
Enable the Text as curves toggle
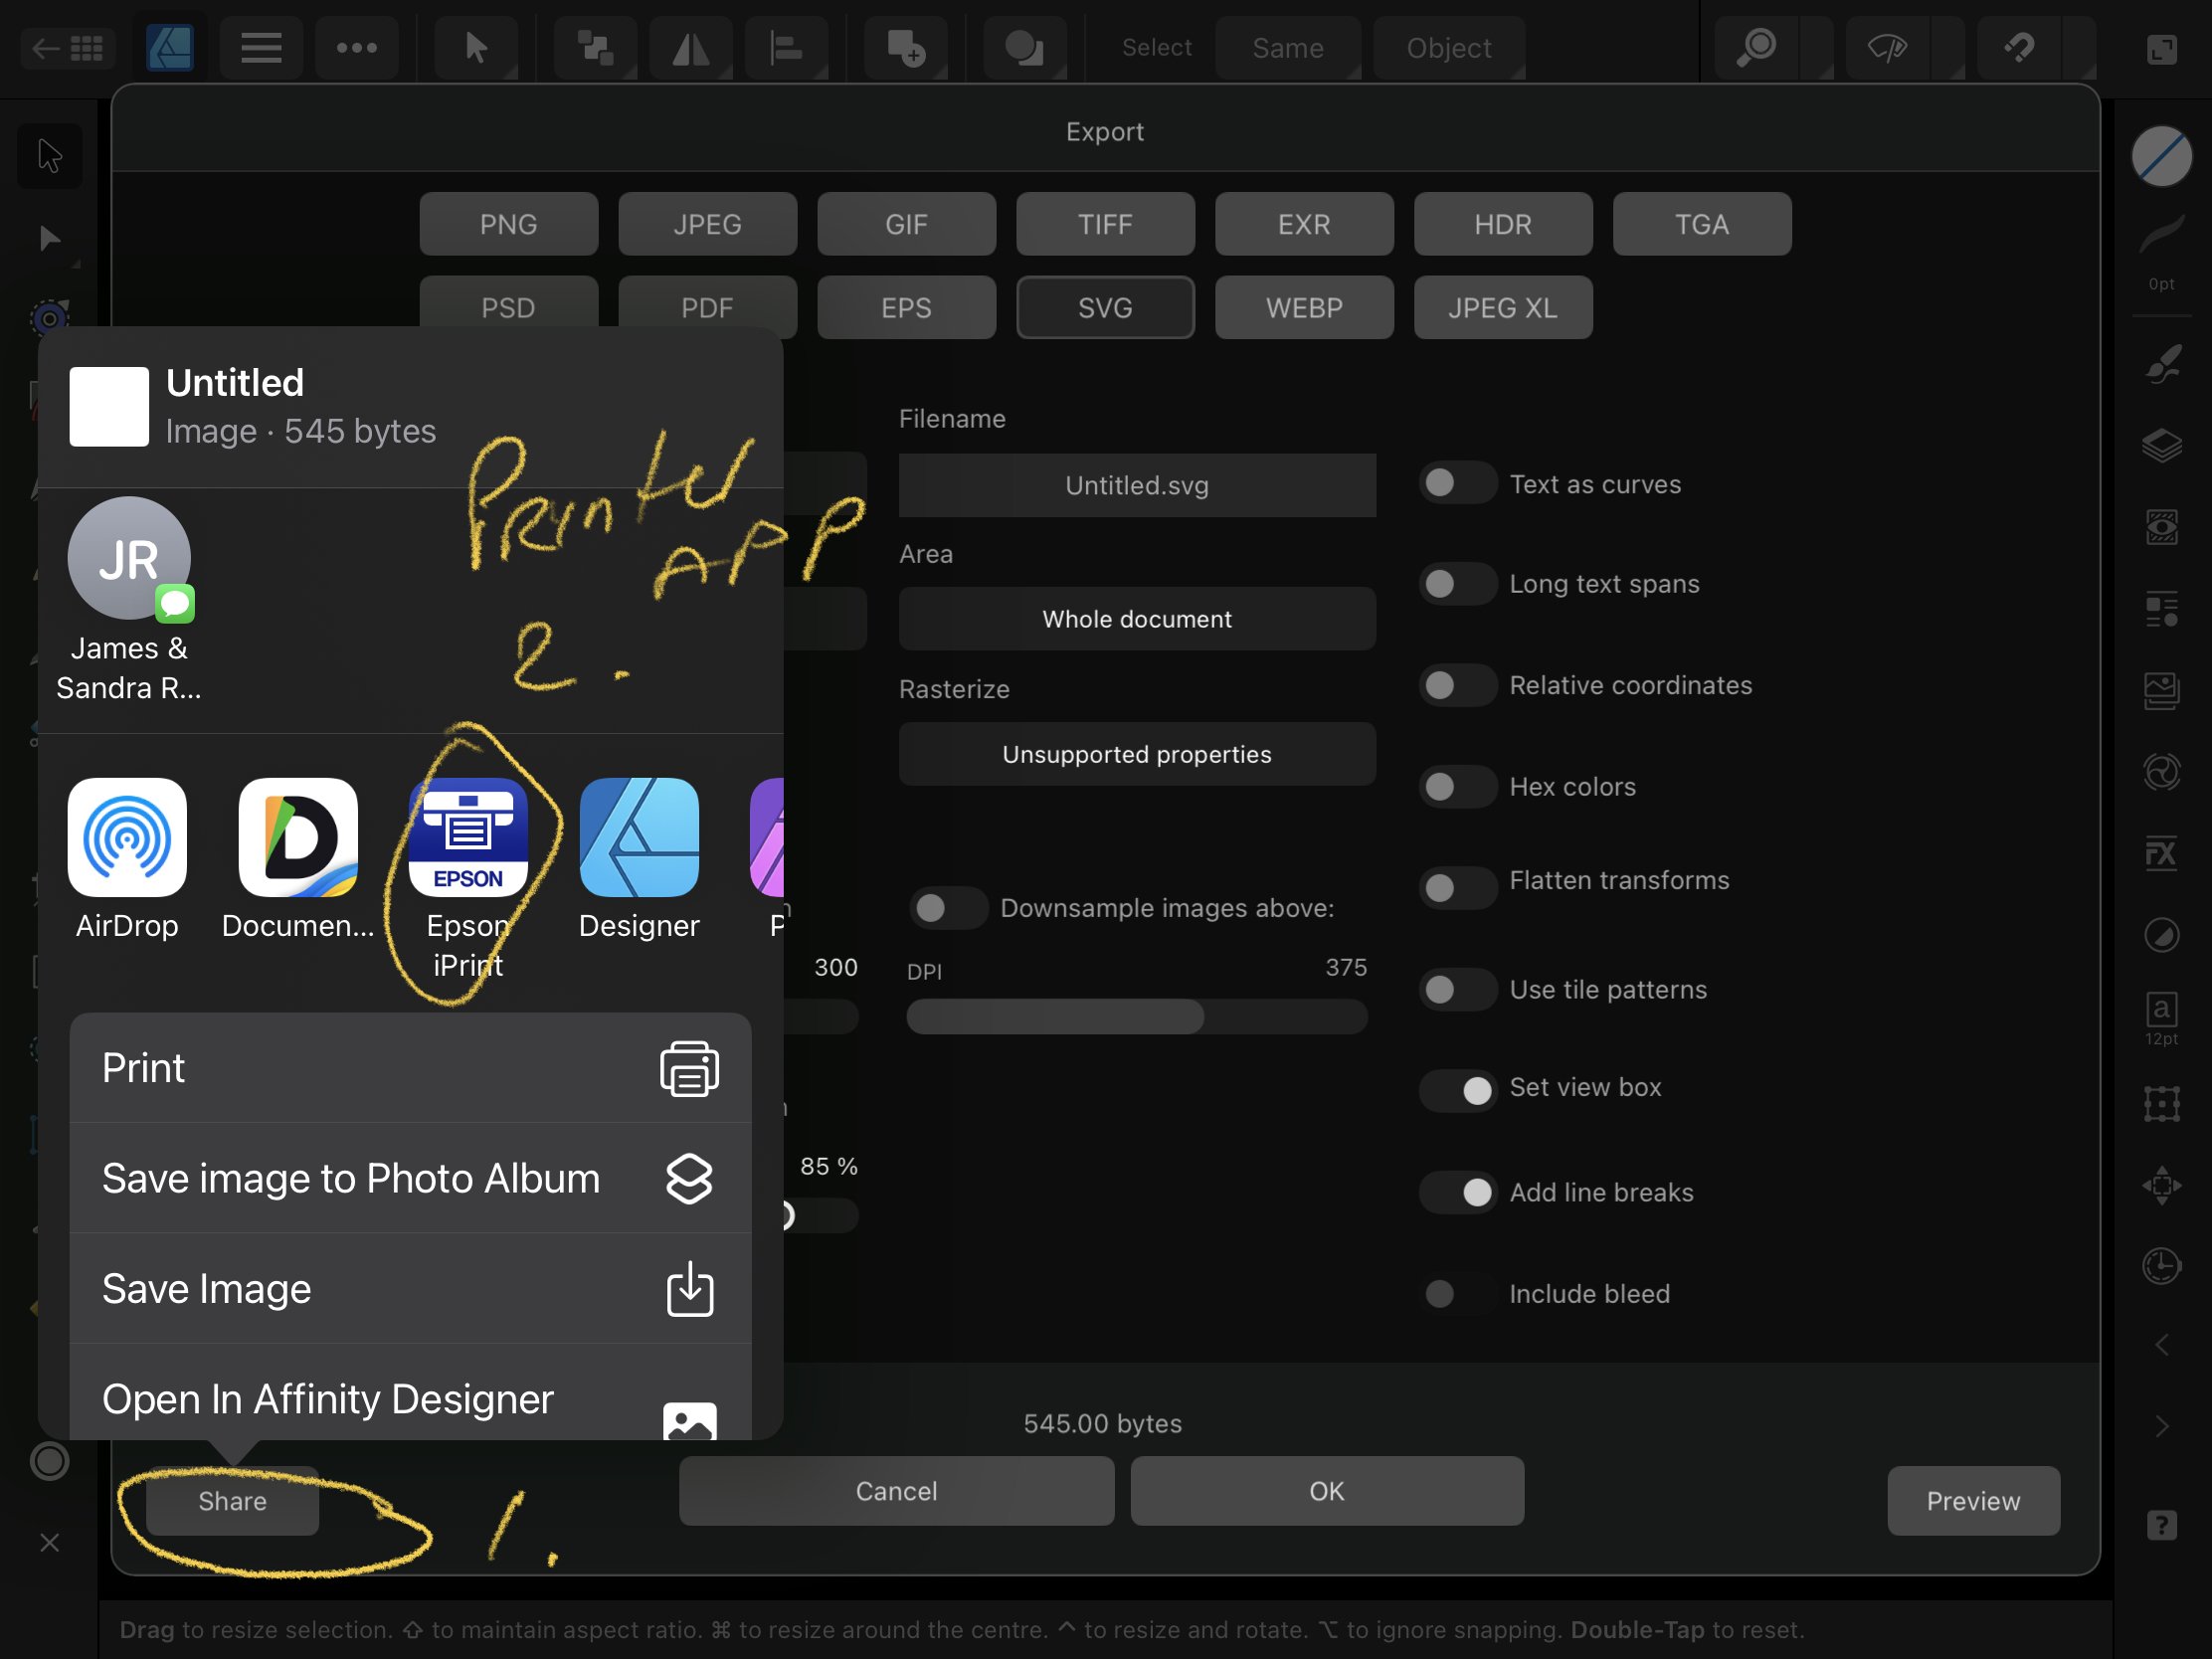click(1457, 484)
